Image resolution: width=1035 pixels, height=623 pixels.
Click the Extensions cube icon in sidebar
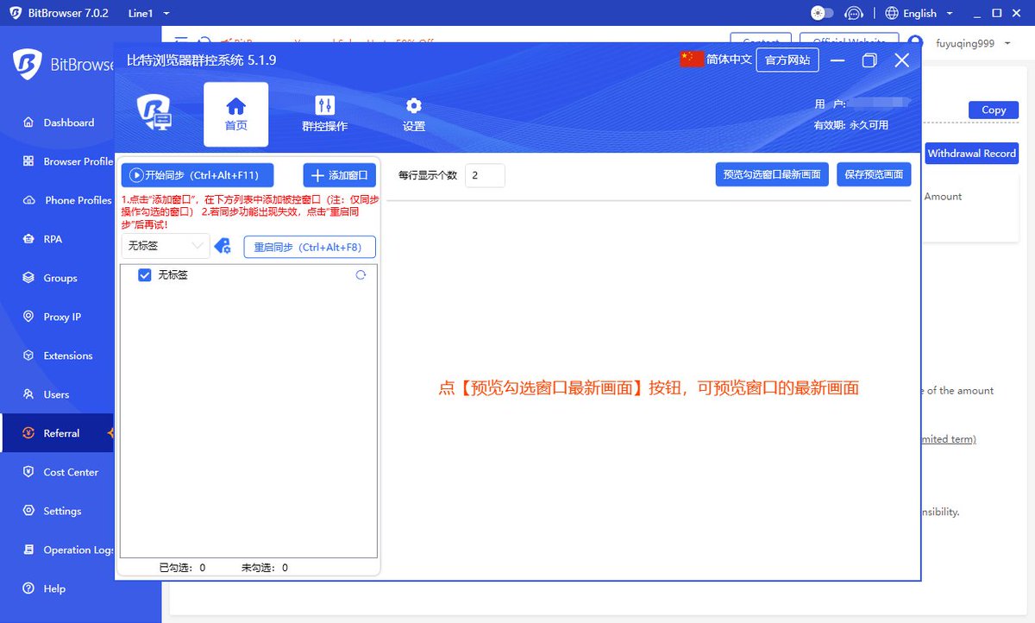(x=28, y=356)
